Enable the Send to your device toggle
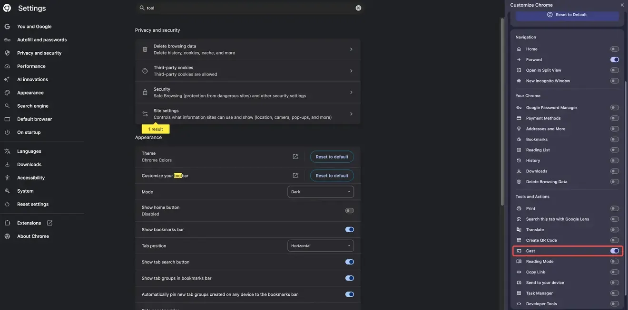Viewport: 628px width, 310px height. tap(615, 283)
